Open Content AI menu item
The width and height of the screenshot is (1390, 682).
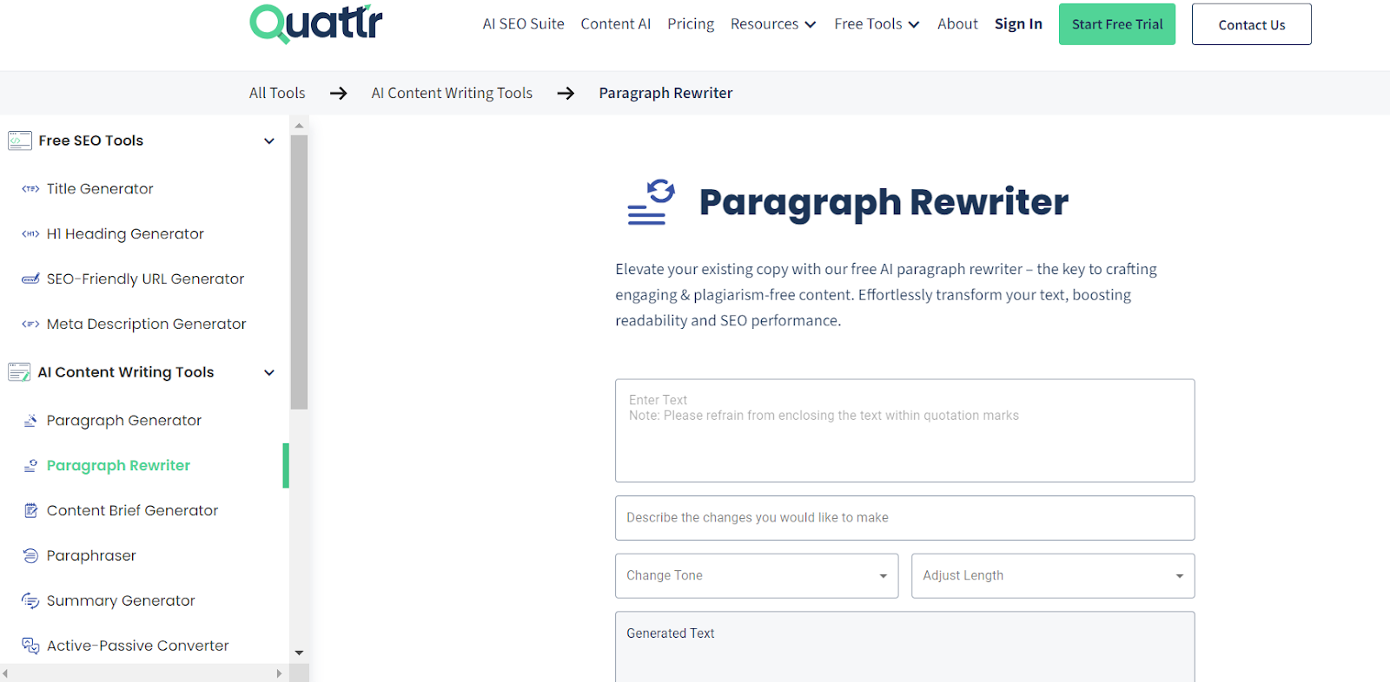click(x=616, y=24)
